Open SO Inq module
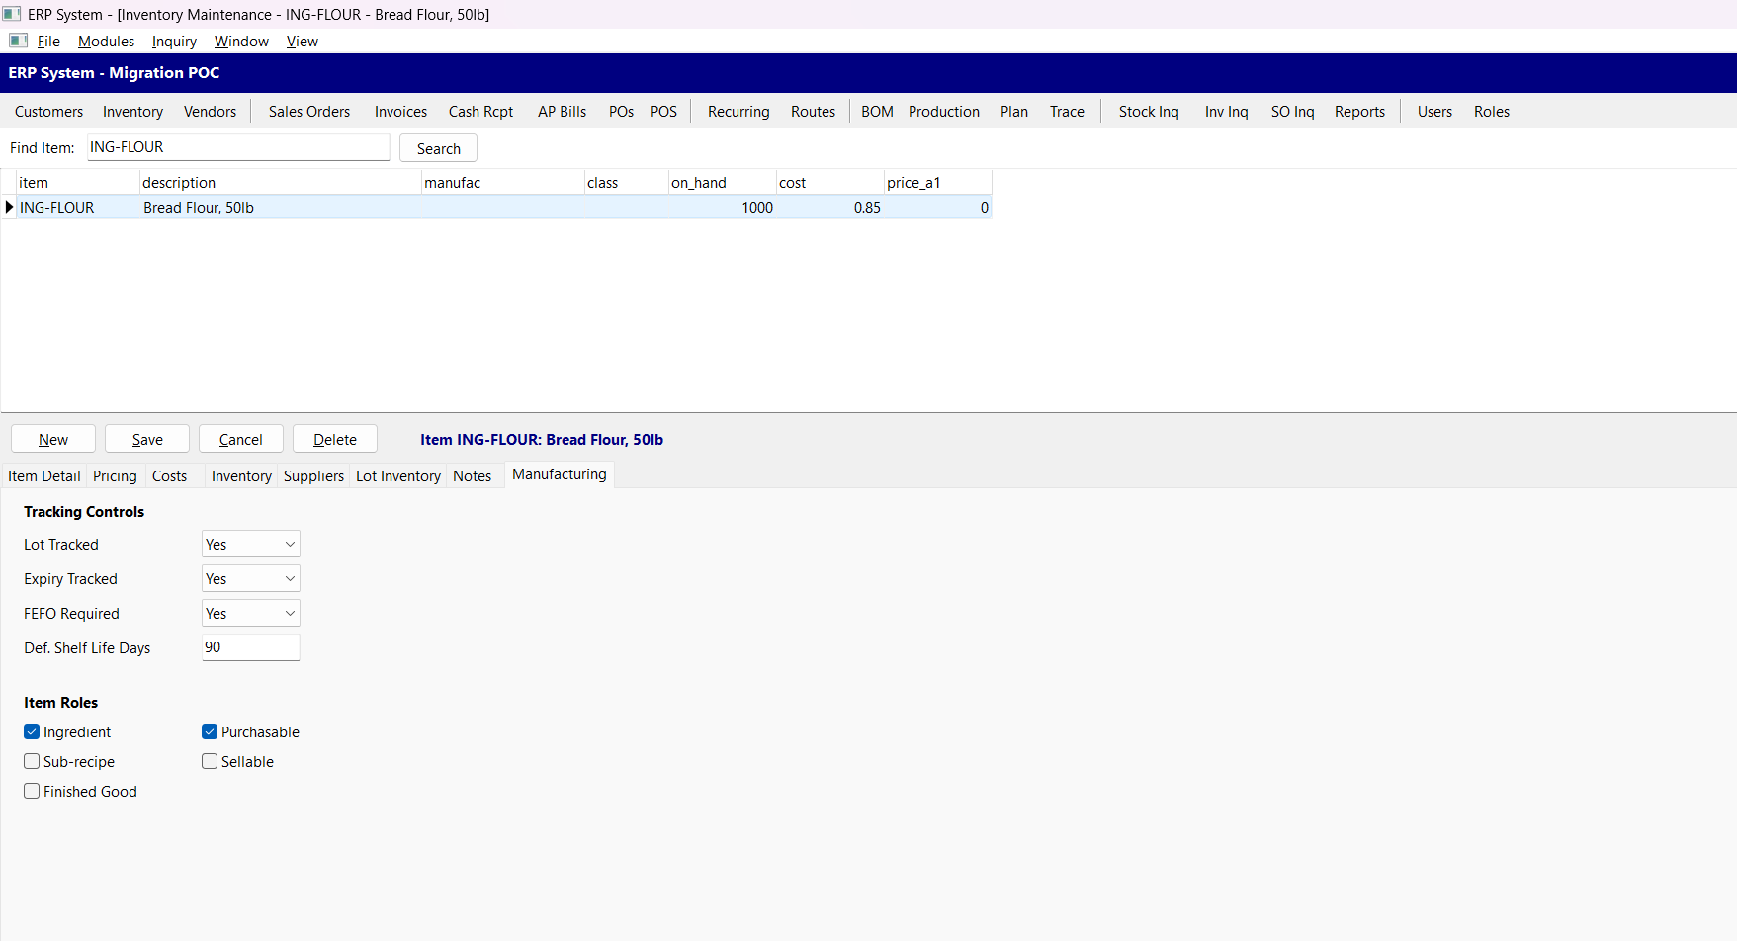The height and width of the screenshot is (941, 1737). point(1292,111)
